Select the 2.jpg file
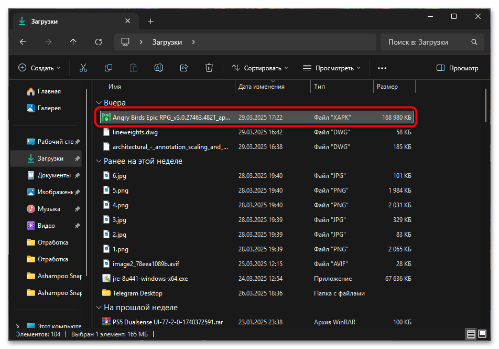This screenshot has width=499, height=349. pyautogui.click(x=256, y=234)
